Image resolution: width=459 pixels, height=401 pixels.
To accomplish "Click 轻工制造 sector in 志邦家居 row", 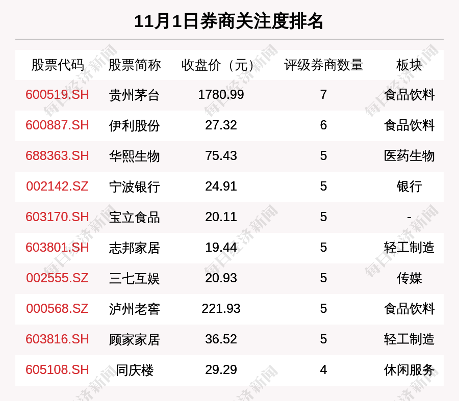I will click(x=409, y=248).
